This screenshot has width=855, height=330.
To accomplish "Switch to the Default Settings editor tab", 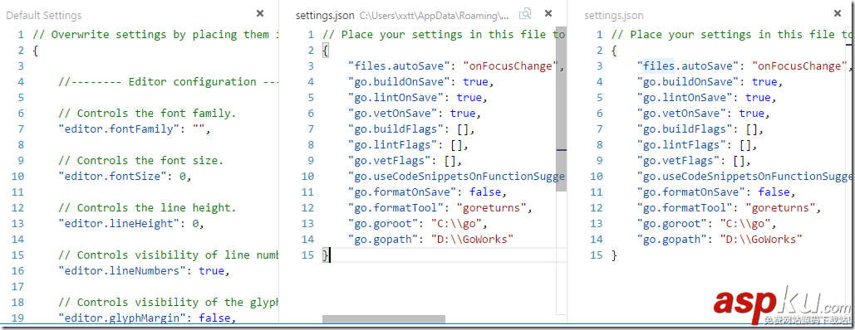I will [x=44, y=15].
